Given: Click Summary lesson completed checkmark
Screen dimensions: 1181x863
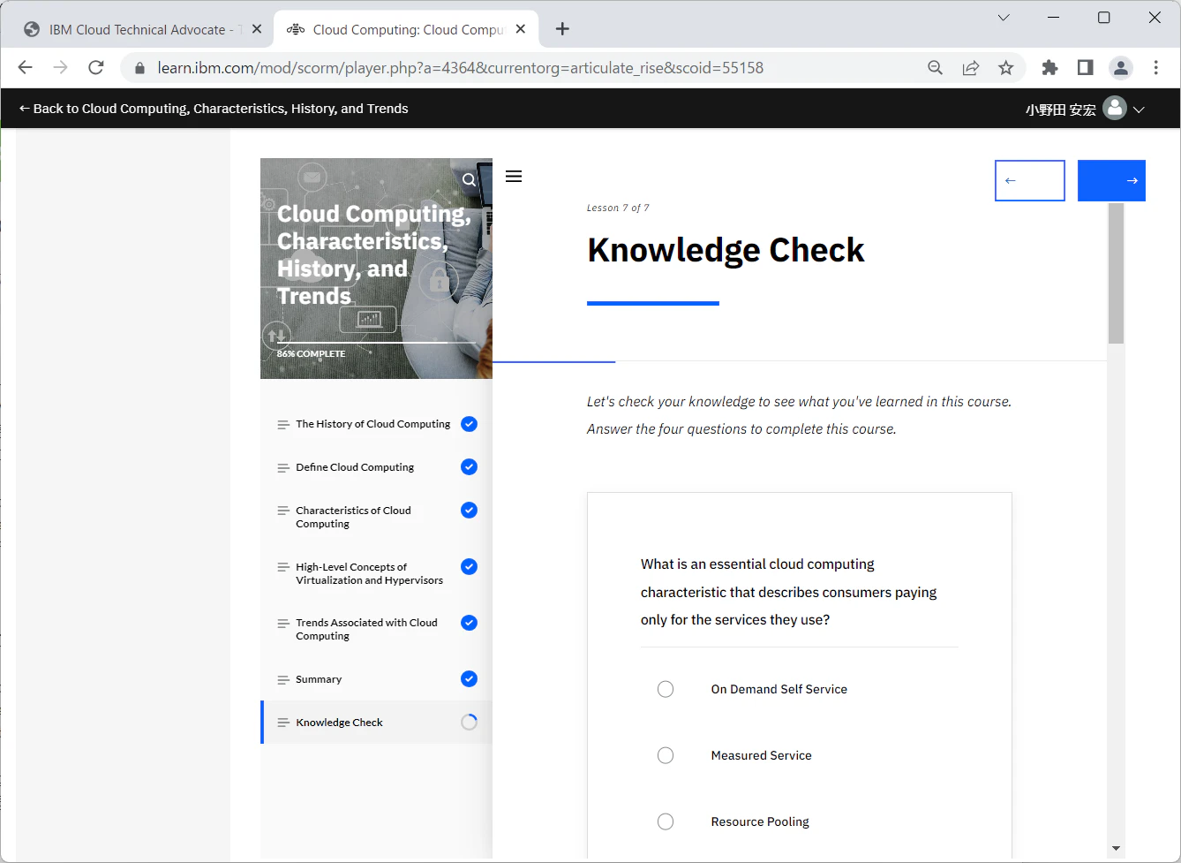Looking at the screenshot, I should tap(470, 679).
